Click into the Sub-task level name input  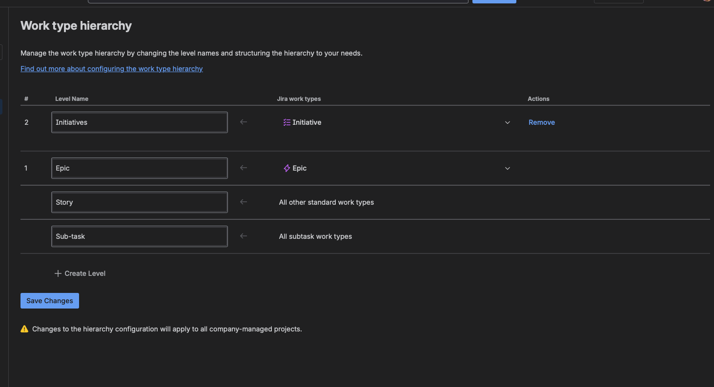139,236
